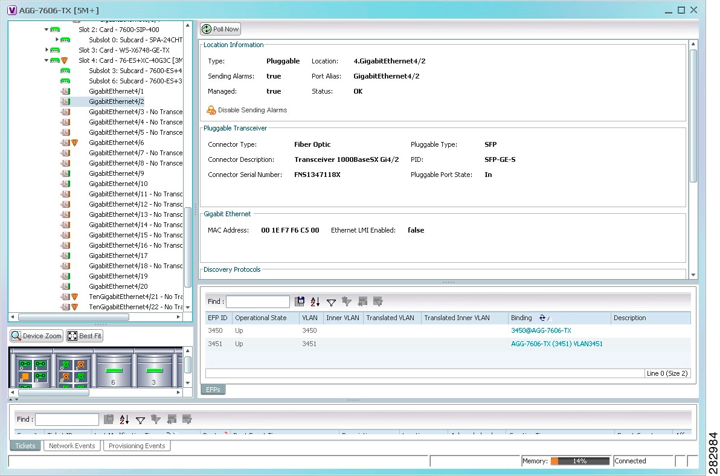Click the properties panel vertical scrollbar thumb
The image size is (720, 476).
click(693, 115)
